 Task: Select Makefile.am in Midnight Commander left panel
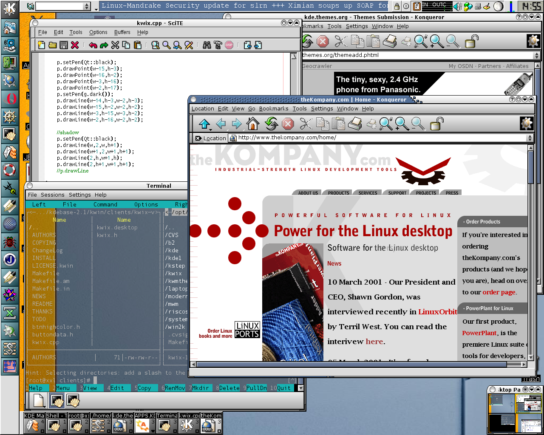(51, 281)
